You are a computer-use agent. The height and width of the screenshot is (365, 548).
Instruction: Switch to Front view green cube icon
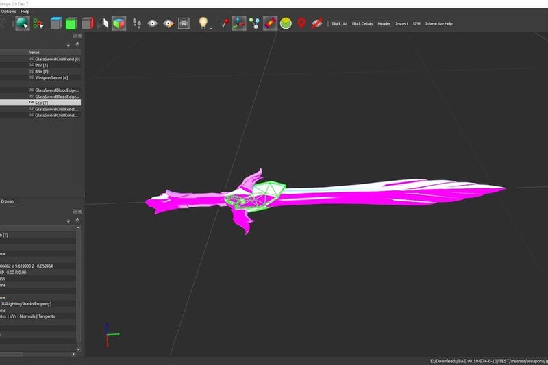(x=71, y=23)
